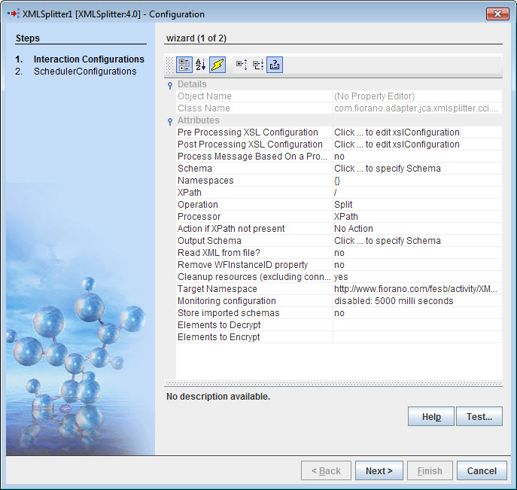Toggle the categorized view toolbar icon
This screenshot has width=517, height=490.
184,65
